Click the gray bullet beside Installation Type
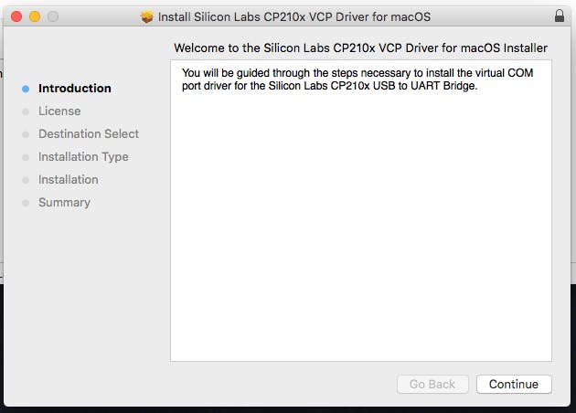576x413 pixels. point(26,157)
